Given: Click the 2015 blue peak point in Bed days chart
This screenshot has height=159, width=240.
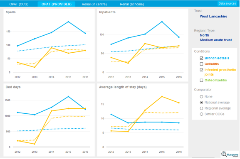Looking at the screenshot, I should [x=68, y=97].
